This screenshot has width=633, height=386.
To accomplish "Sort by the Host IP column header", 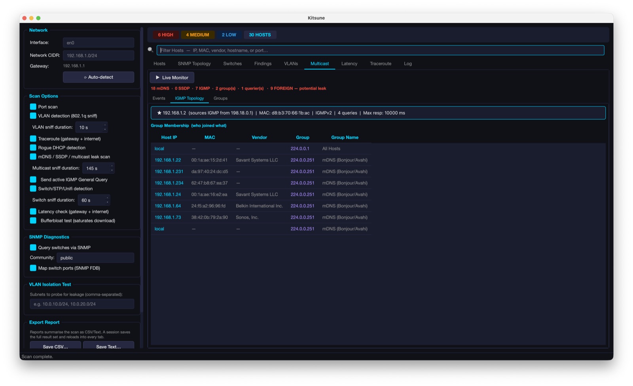I will (x=169, y=137).
